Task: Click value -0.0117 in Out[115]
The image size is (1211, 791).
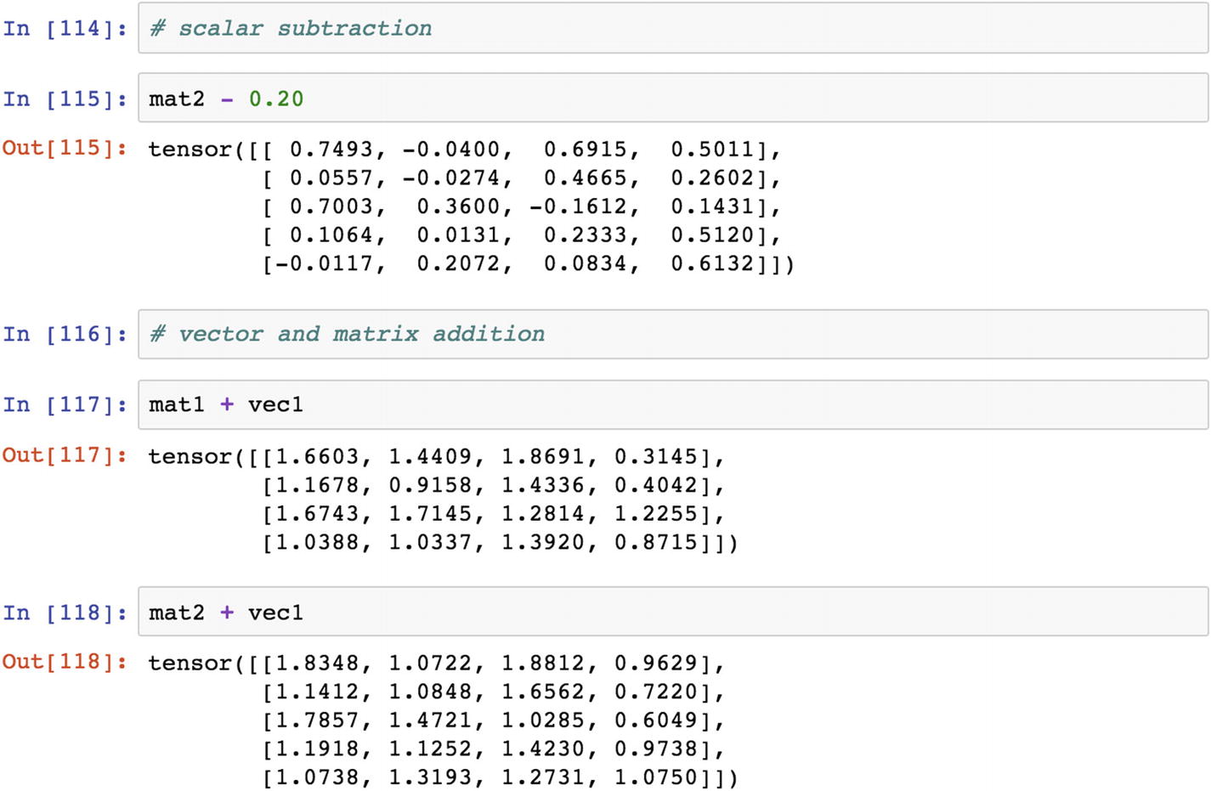Action: pyautogui.click(x=324, y=263)
